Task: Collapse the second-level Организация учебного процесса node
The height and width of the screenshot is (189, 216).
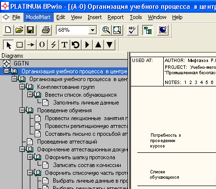Action: tap(14, 79)
